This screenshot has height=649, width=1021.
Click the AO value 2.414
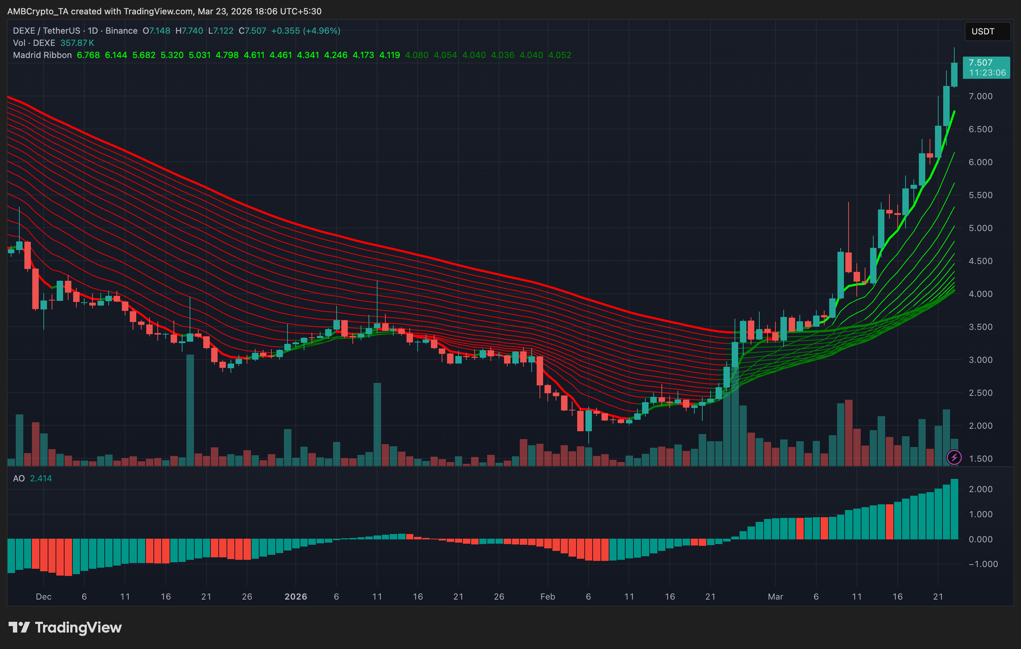41,478
